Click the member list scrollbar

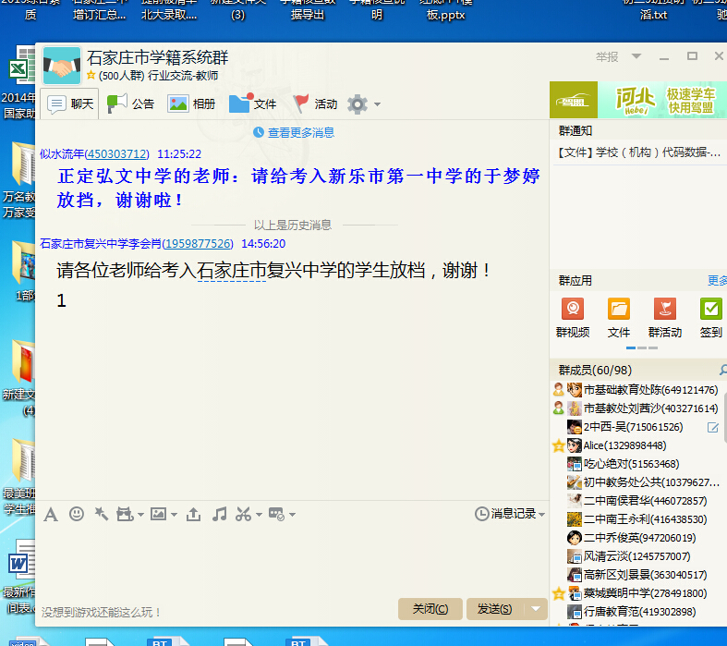[724, 418]
